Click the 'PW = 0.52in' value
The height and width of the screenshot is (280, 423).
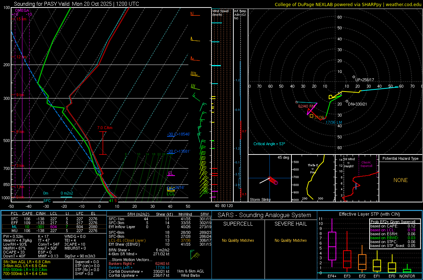click(x=13, y=236)
